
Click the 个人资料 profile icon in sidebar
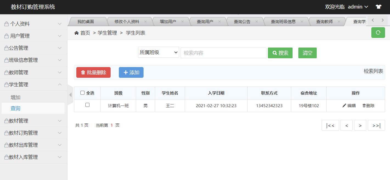tap(7, 24)
